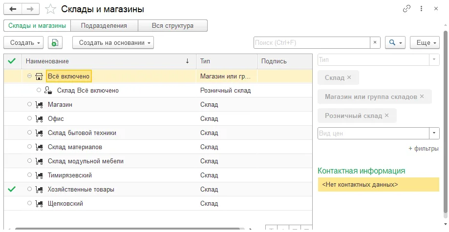
Task: Select the Щелковский text
Action: coord(65,203)
